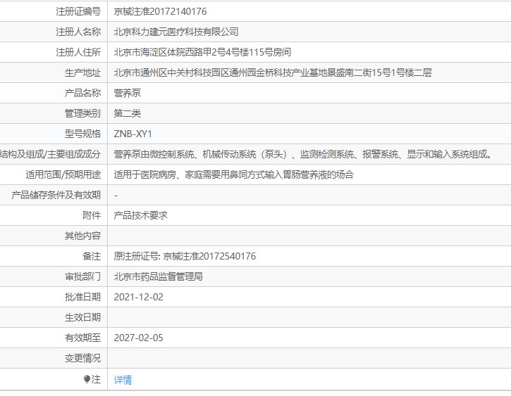Select product name value 营养泵
The height and width of the screenshot is (396, 511).
(127, 93)
